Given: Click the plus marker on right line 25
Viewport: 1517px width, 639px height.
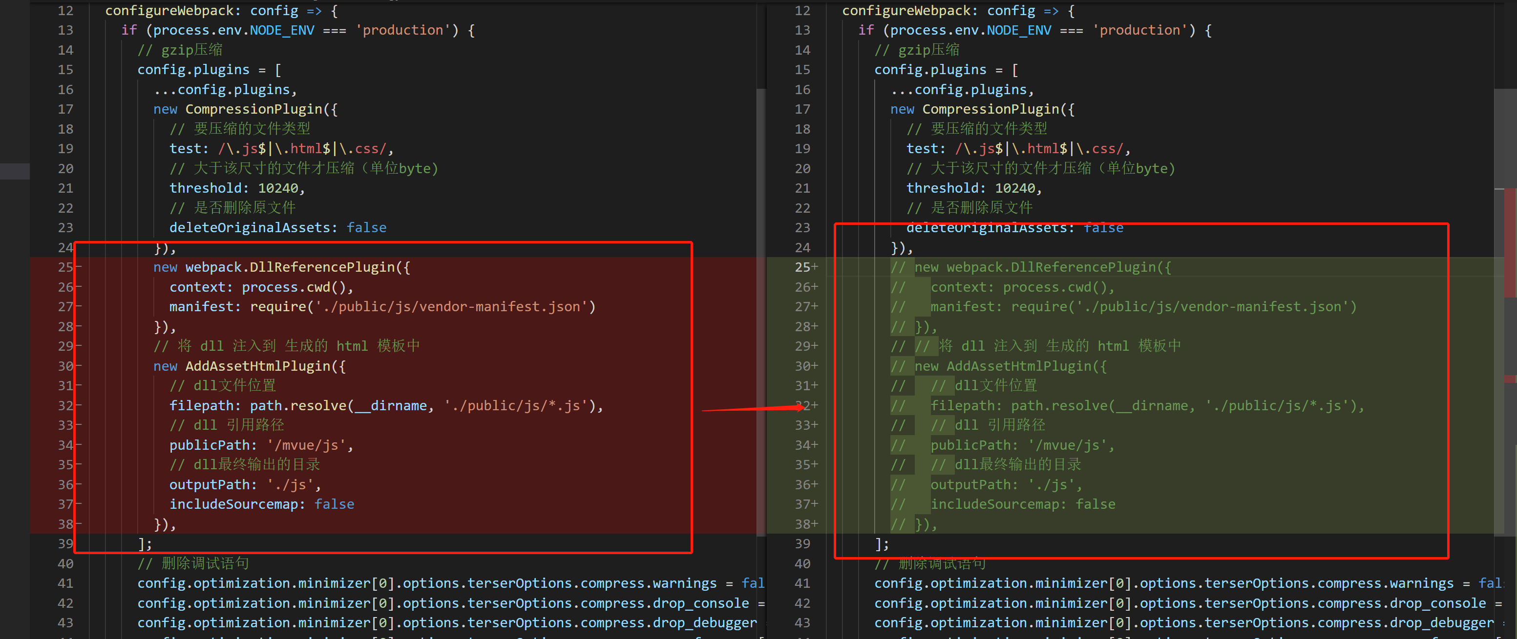Looking at the screenshot, I should point(815,267).
